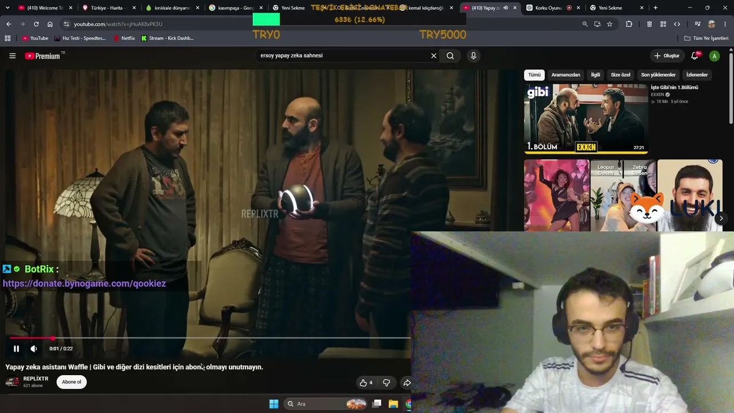Viewport: 734px width, 413px height.
Task: Open the İşte Gibi'nin 1.Bölümü title
Action: click(674, 87)
